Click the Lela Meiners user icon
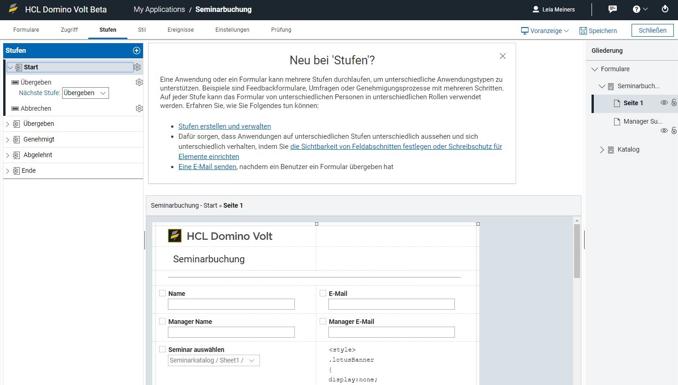This screenshot has width=678, height=385. [x=535, y=9]
